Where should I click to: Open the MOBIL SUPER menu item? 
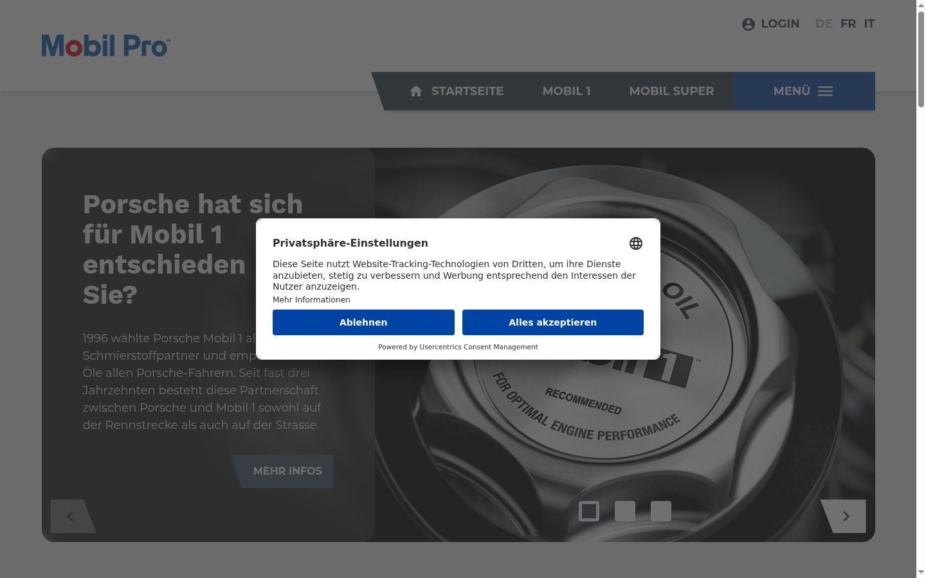coord(671,91)
